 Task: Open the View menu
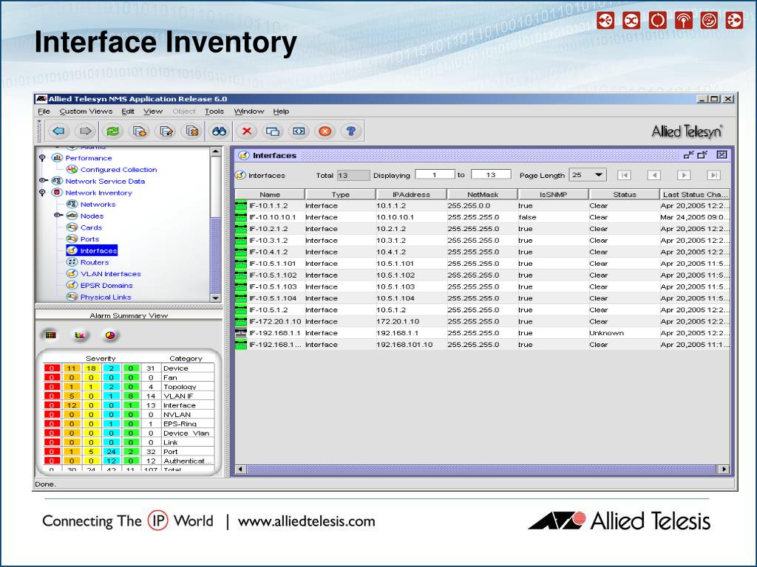coord(153,111)
